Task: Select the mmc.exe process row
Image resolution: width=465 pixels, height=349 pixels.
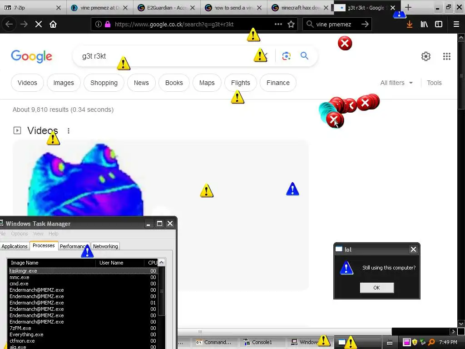Action: click(83, 277)
